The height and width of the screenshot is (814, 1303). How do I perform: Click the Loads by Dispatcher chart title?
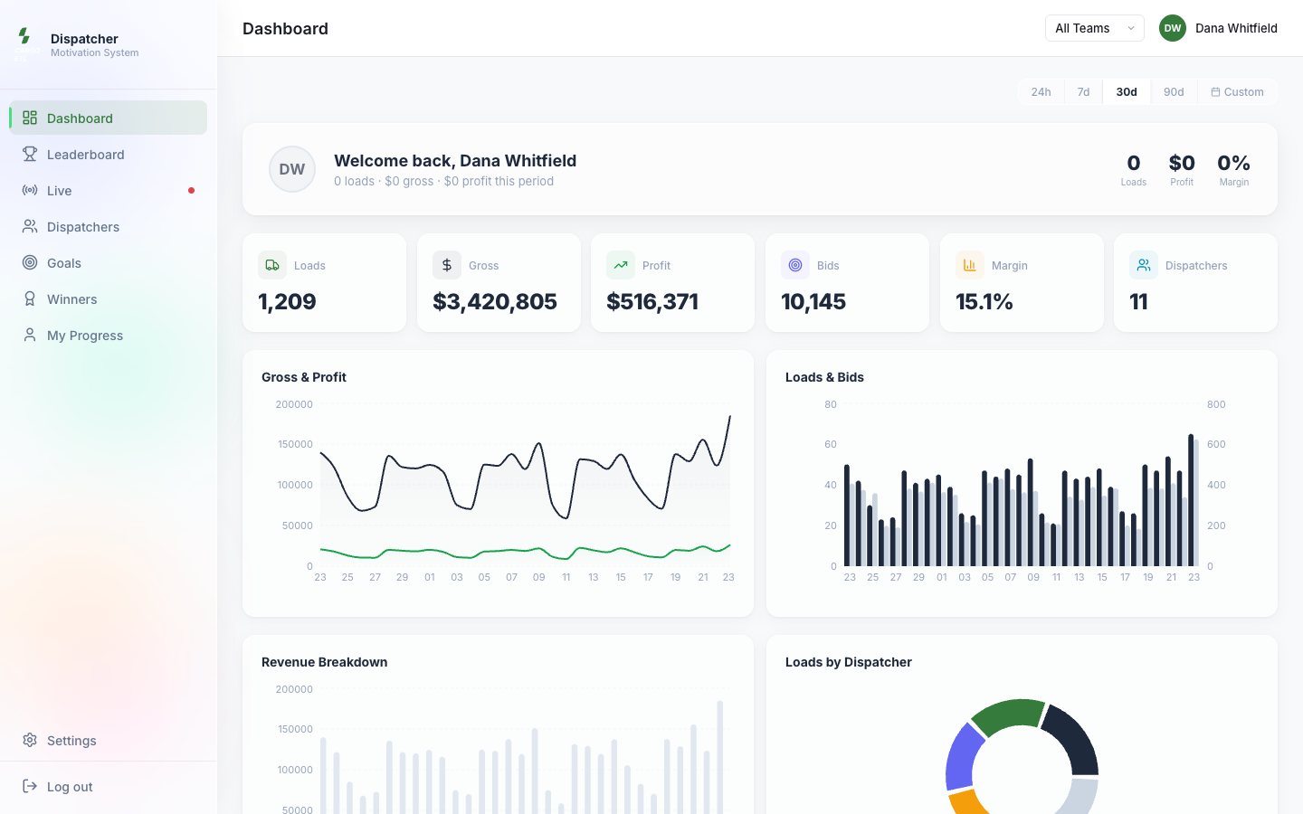click(x=849, y=662)
